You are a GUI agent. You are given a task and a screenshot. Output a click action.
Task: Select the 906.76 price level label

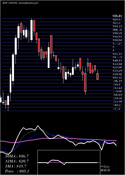(117, 30)
